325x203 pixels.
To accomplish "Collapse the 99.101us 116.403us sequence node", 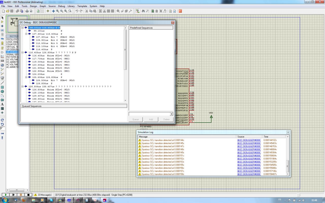I will [22, 28].
